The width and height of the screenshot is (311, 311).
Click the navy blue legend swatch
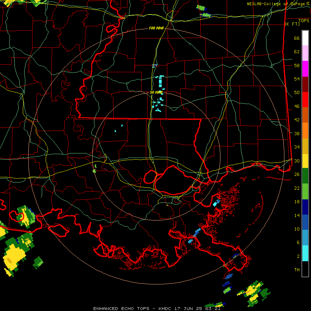[x=305, y=207]
